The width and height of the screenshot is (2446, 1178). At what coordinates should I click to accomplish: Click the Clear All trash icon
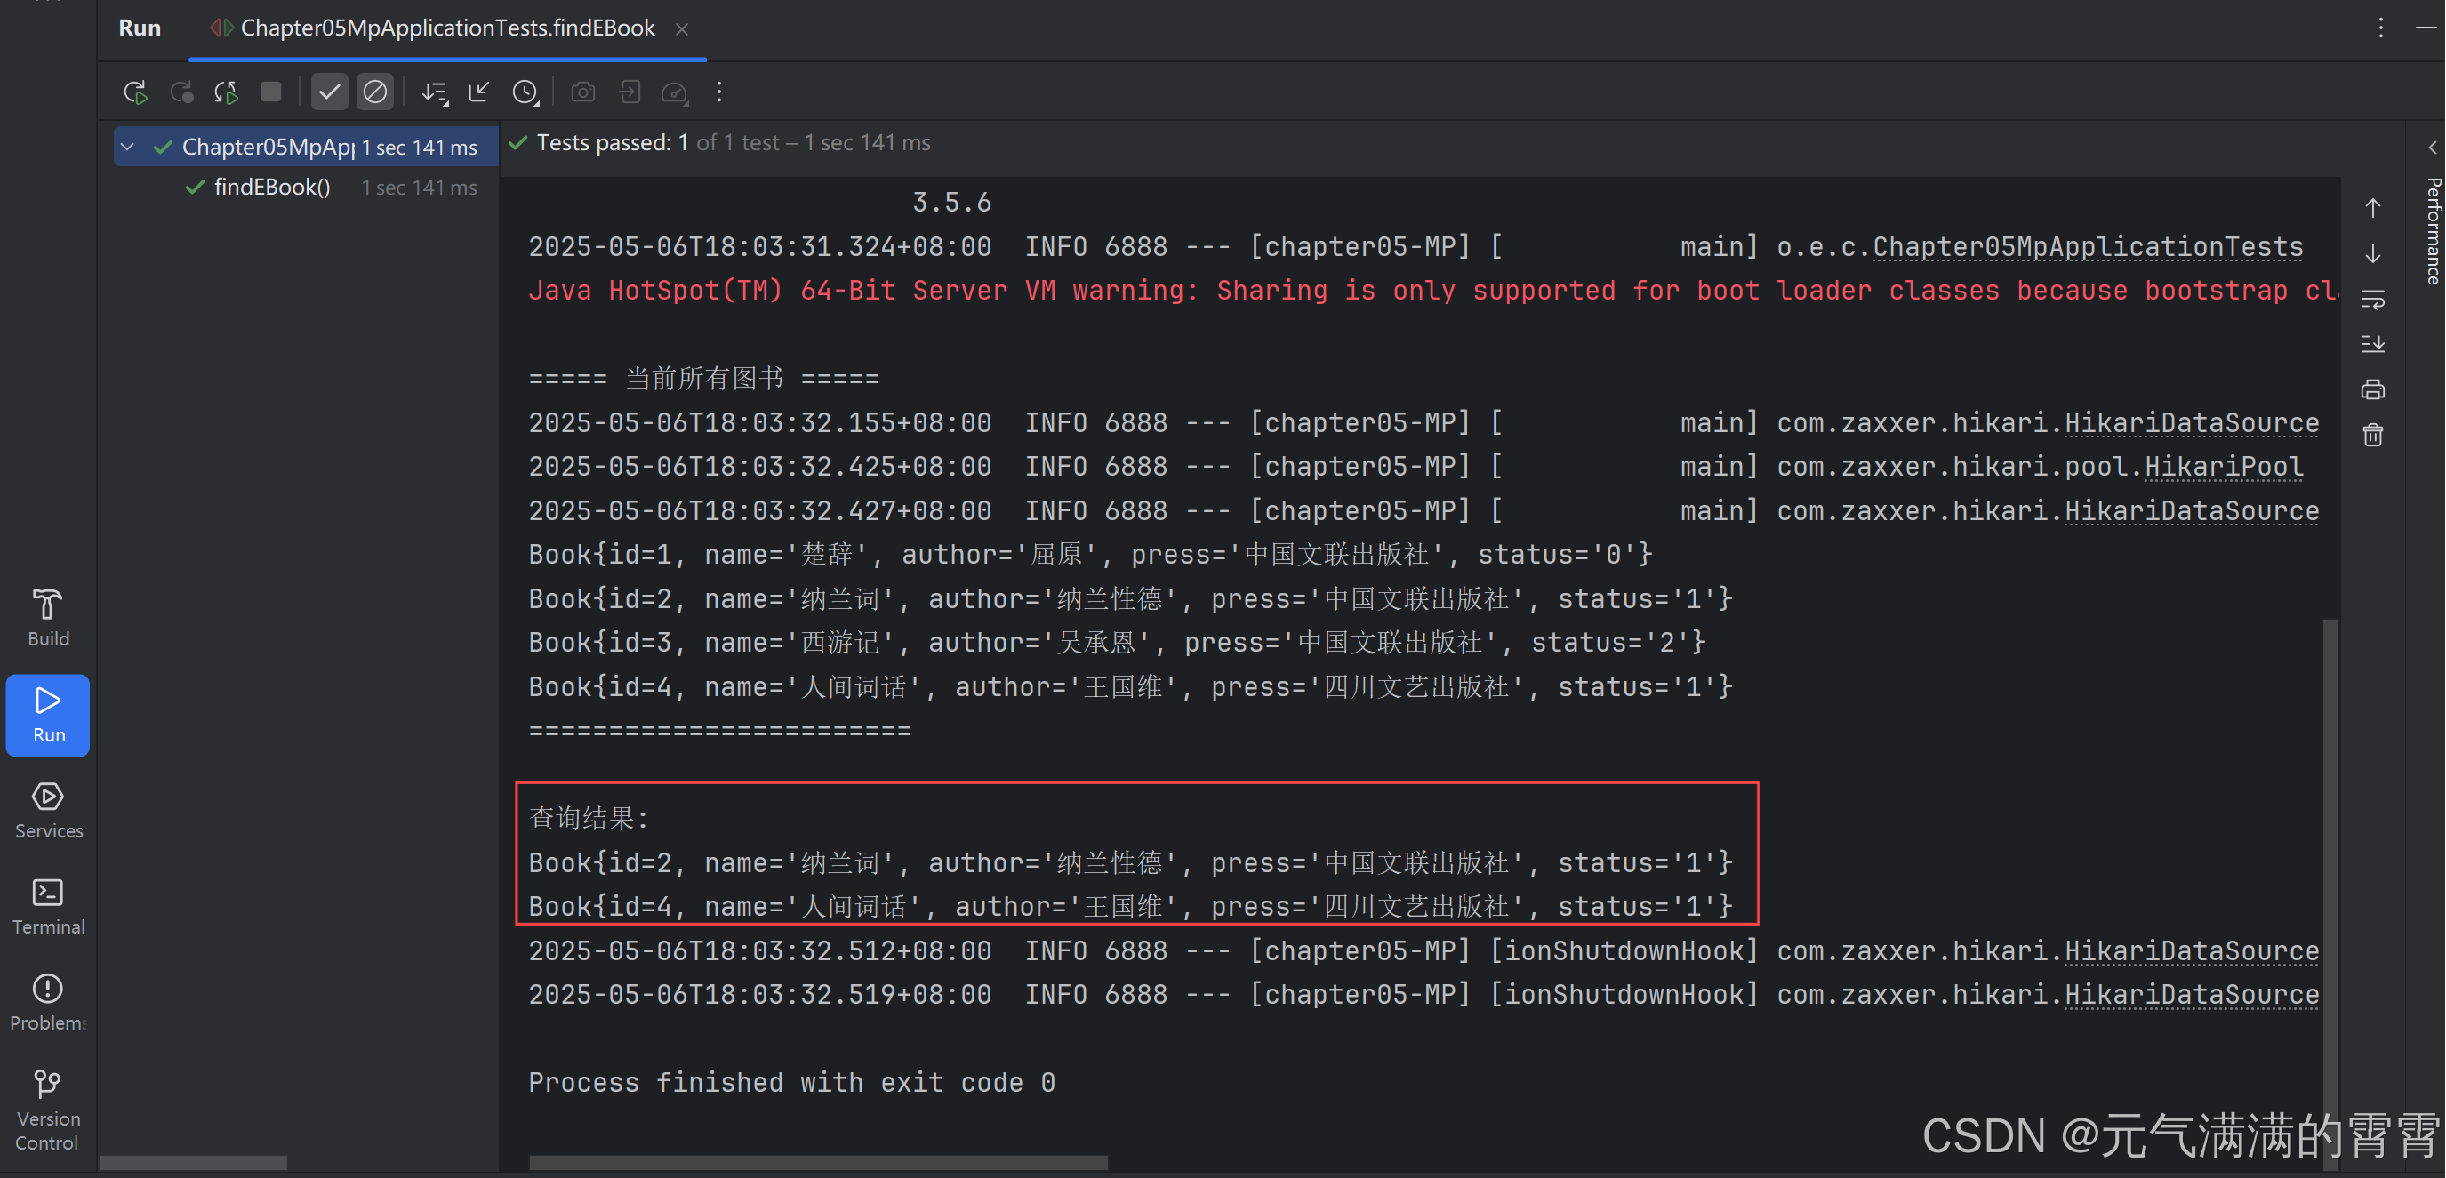tap(2372, 436)
